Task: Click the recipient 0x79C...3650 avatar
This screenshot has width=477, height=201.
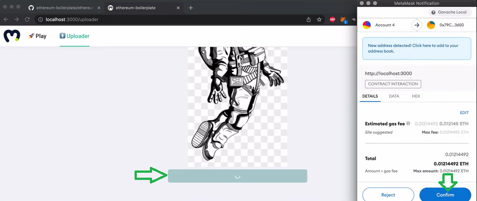Action: [431, 25]
